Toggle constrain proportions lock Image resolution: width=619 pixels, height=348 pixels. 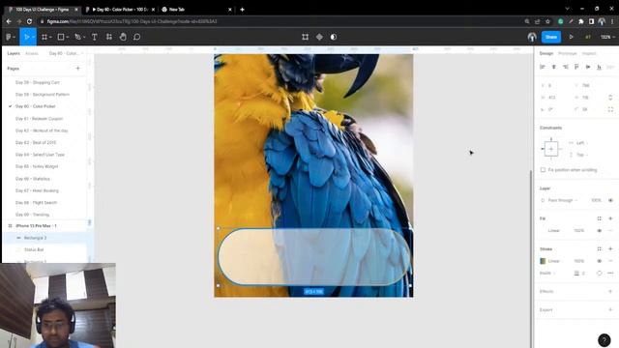pos(610,97)
